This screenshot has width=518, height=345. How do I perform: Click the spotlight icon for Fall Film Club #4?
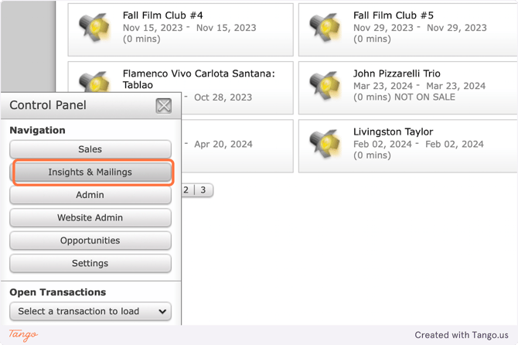(94, 27)
